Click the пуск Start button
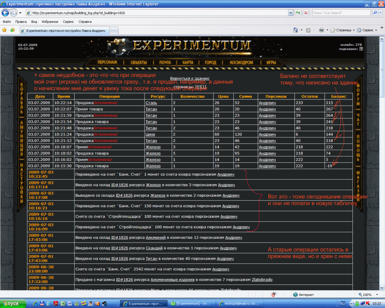This screenshot has width=385, height=308. click(13, 303)
